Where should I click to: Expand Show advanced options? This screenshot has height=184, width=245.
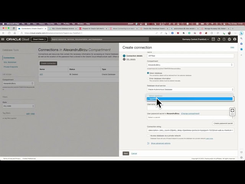coord(160,143)
